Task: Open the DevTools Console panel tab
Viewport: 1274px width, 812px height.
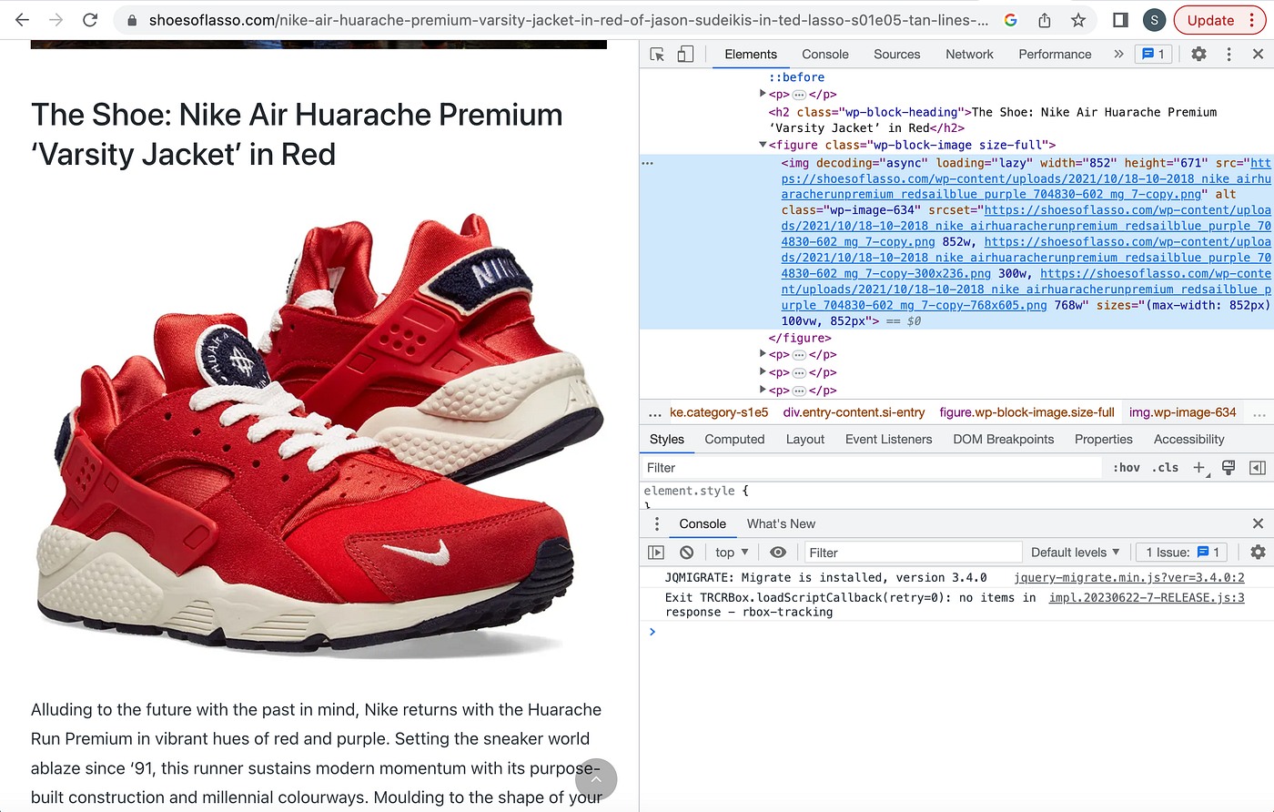Action: 825,55
